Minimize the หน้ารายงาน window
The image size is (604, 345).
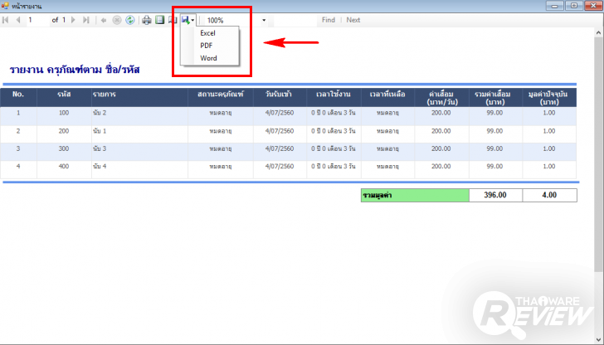point(555,6)
